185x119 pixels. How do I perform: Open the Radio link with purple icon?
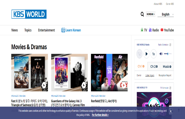pos(154,30)
